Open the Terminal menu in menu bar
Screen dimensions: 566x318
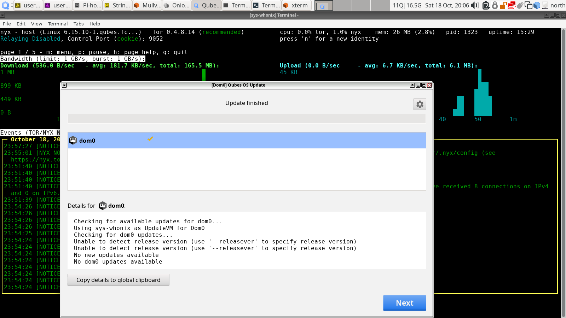[58, 24]
